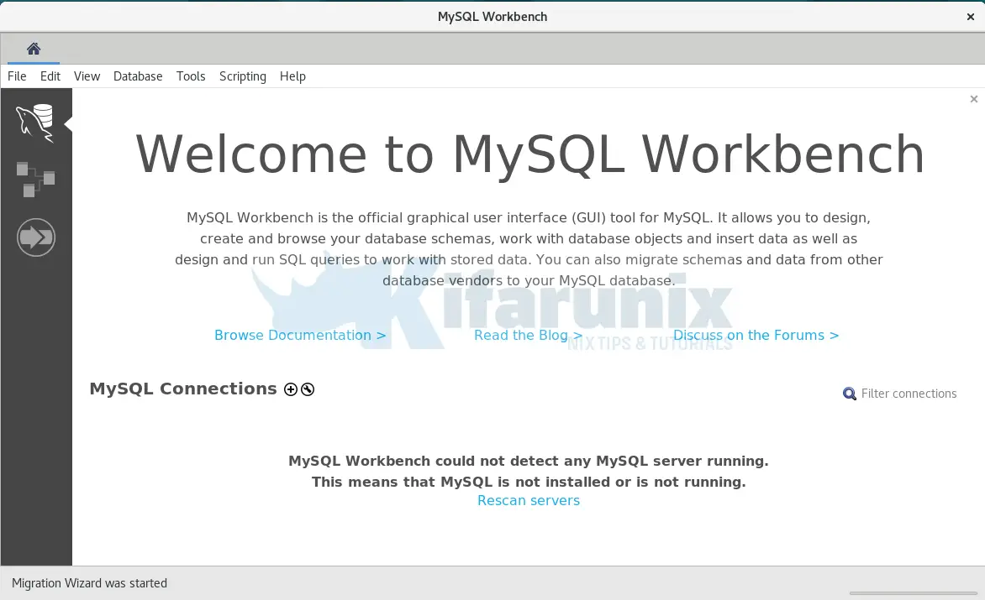Viewport: 985px width, 600px height.
Task: Add a new MySQL connection plus icon
Action: [x=291, y=389]
